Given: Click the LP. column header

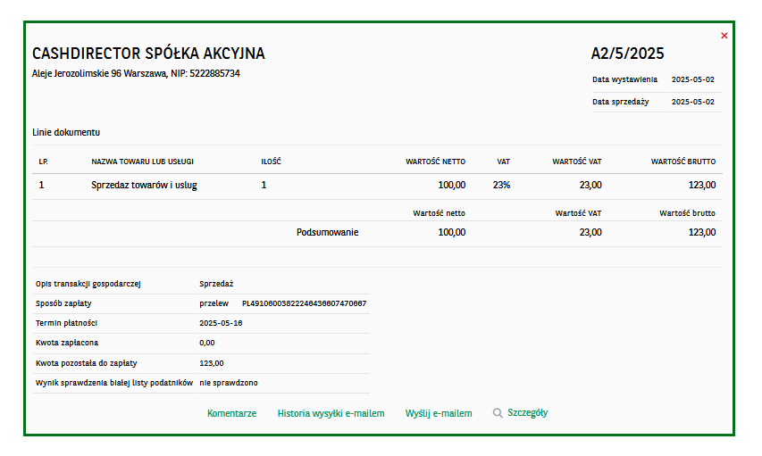Looking at the screenshot, I should (x=43, y=162).
